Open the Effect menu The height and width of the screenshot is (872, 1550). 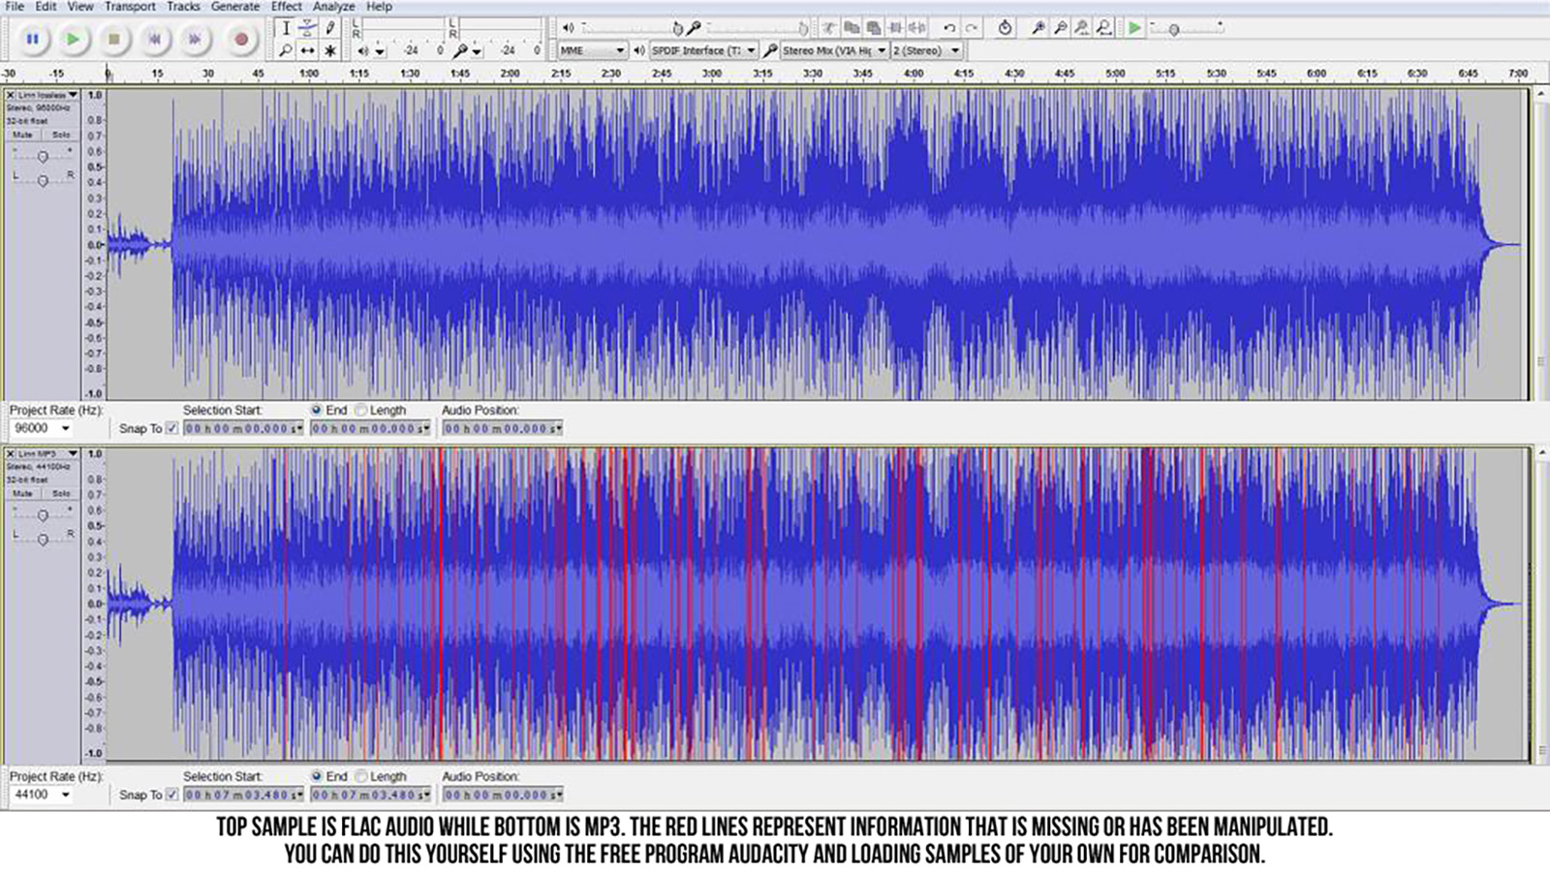(286, 6)
